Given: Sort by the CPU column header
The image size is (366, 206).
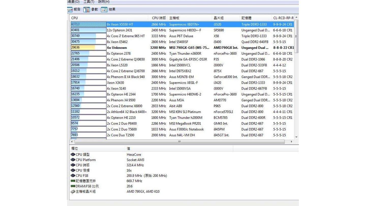Looking at the screenshot, I should point(109,18).
